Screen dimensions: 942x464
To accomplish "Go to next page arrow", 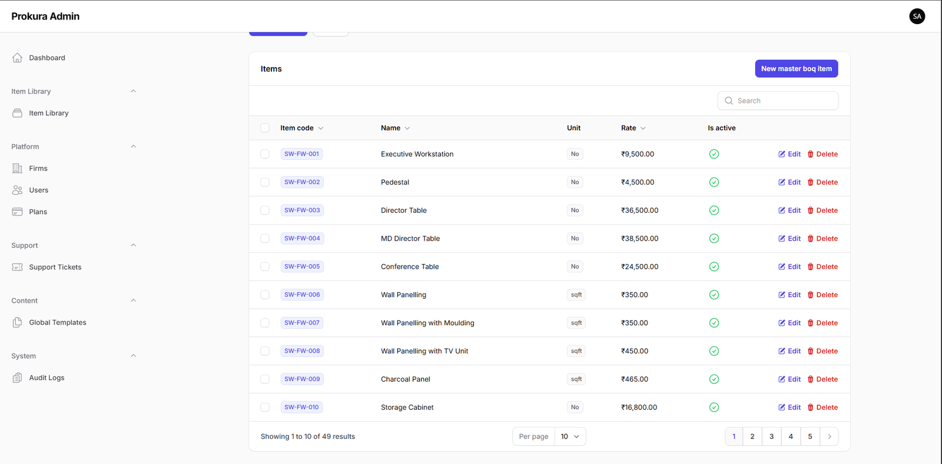I will click(830, 436).
